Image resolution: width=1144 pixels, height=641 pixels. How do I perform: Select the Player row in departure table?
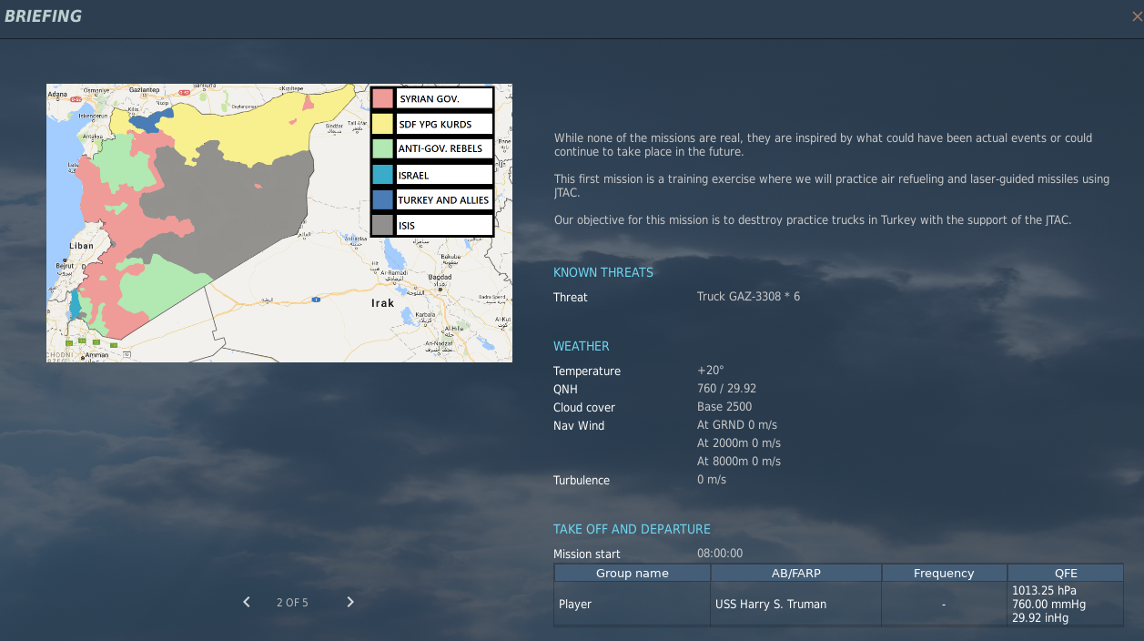[574, 605]
